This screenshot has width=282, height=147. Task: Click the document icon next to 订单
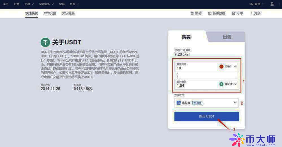click(233, 13)
